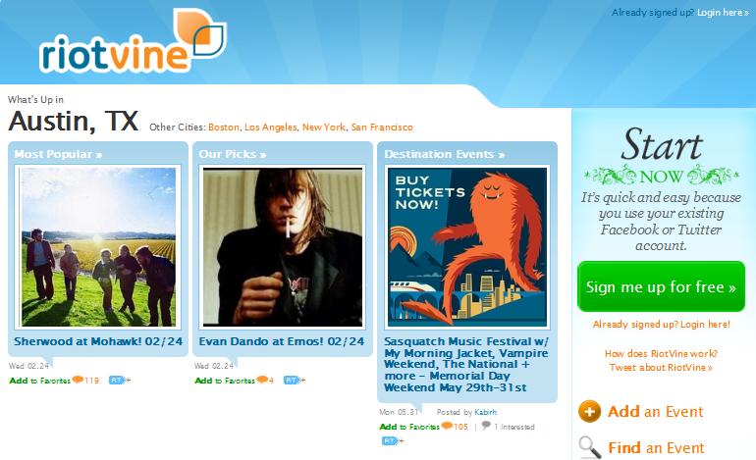Click the Sign me up for free button
Viewport: 756px width, 460px height.
[x=661, y=286]
